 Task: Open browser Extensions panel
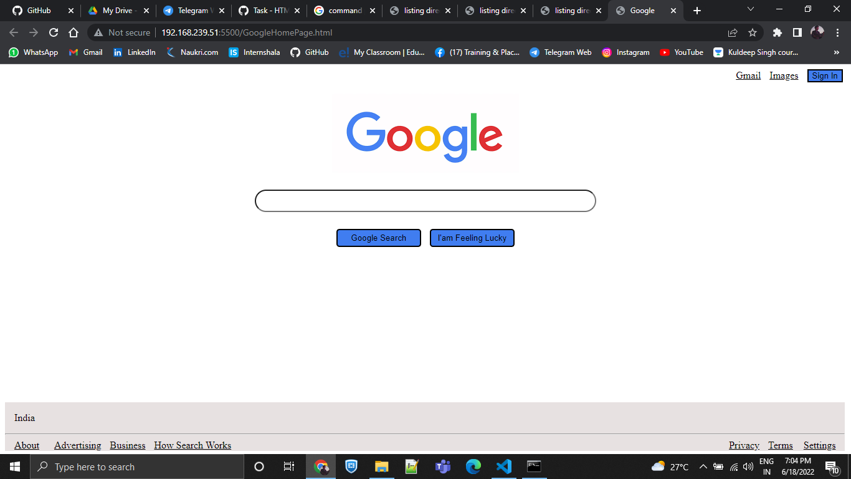(x=777, y=32)
